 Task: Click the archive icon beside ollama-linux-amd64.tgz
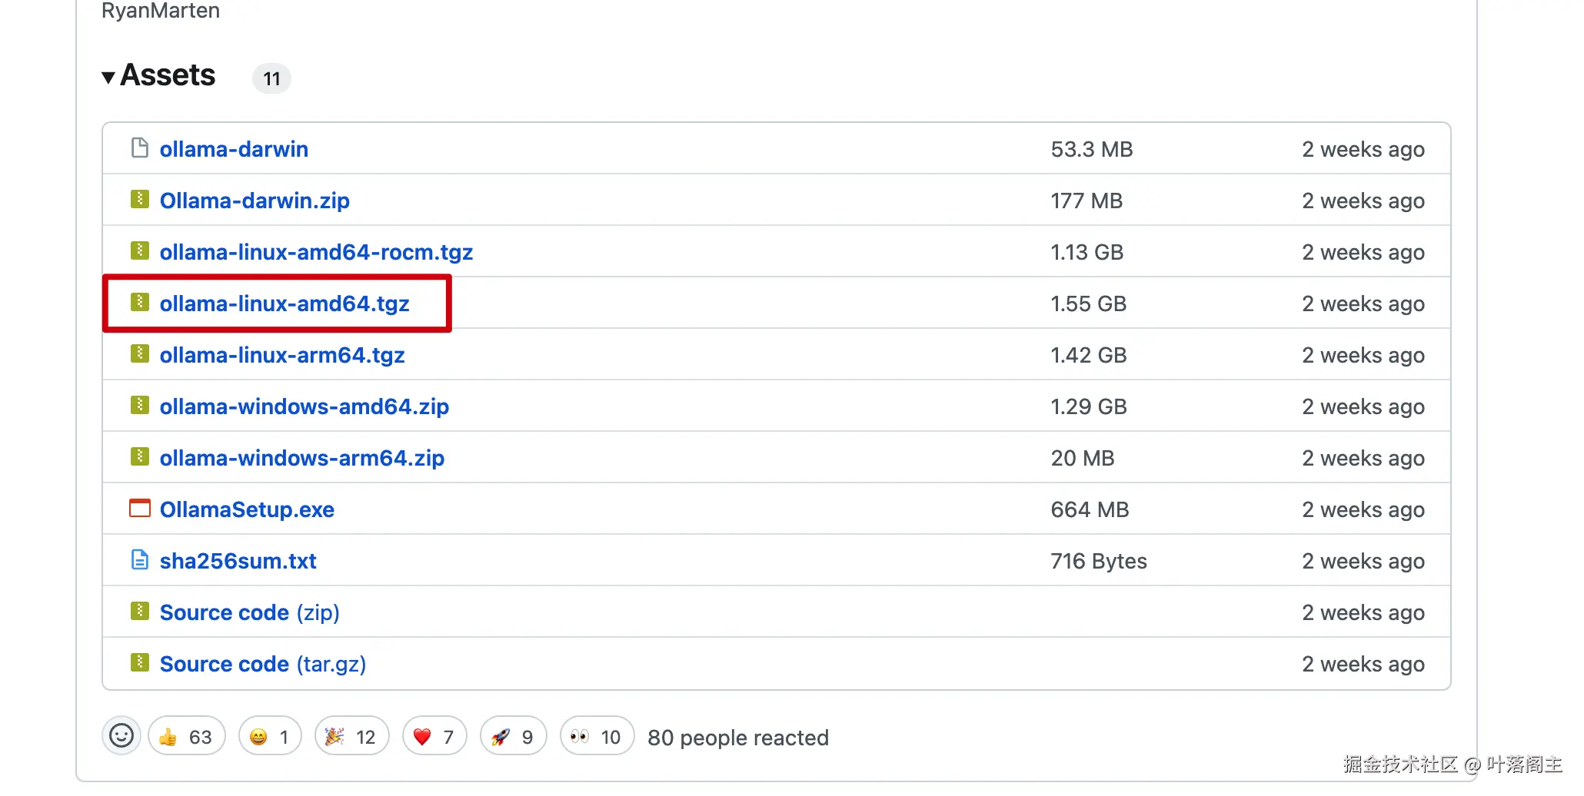pos(140,302)
